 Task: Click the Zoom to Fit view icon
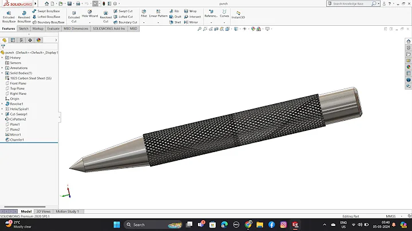click(x=200, y=29)
